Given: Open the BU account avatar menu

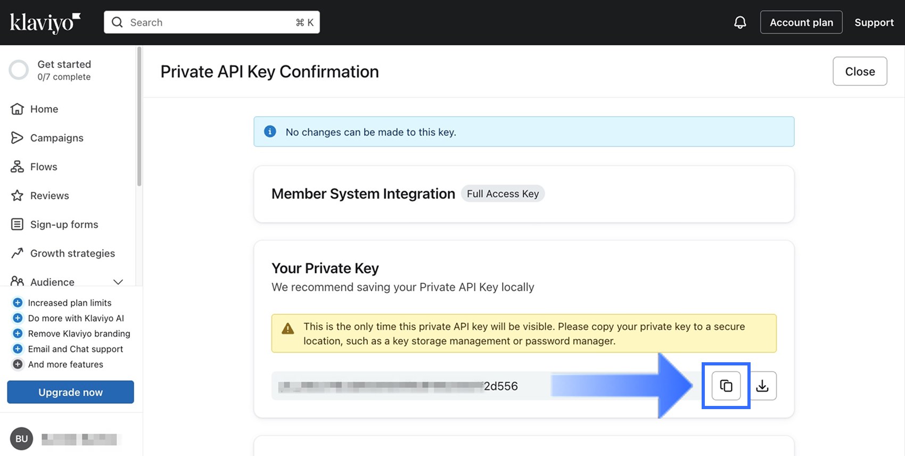Looking at the screenshot, I should [21, 439].
